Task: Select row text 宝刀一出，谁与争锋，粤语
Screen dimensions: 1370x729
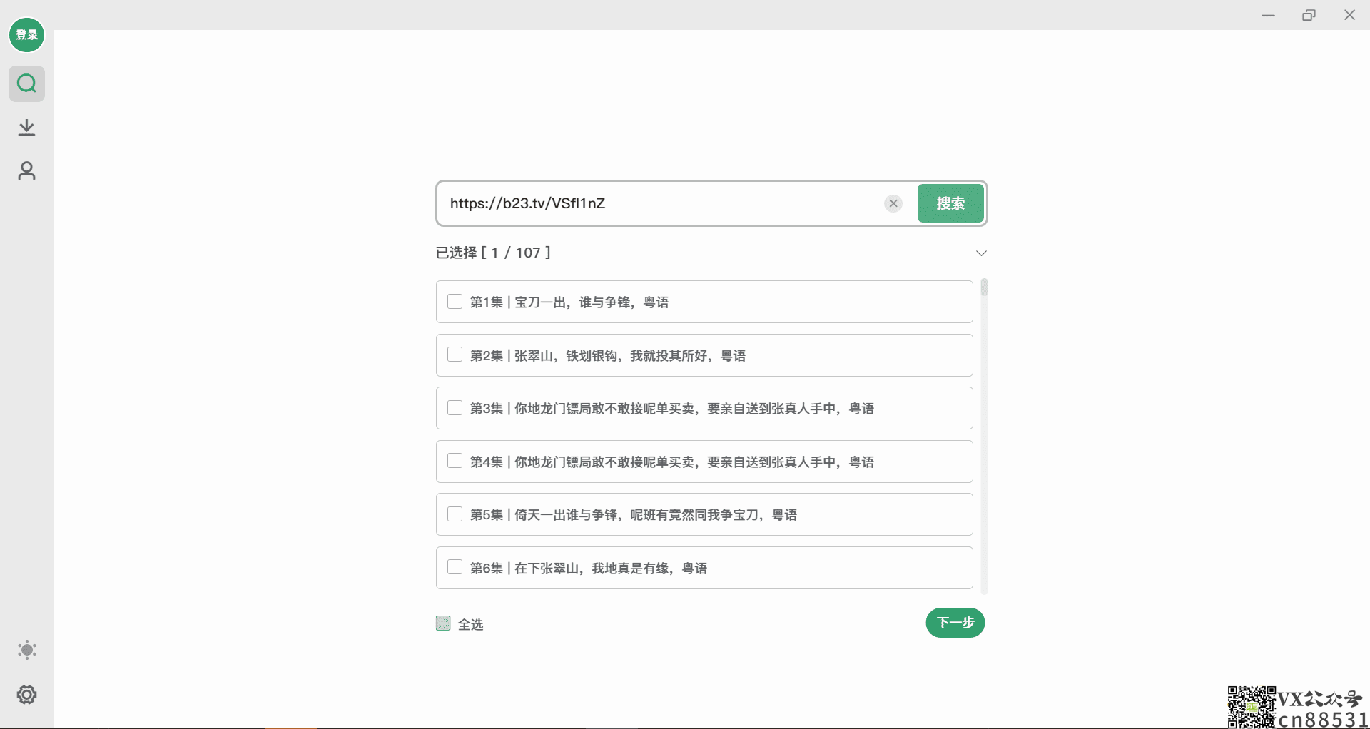Action: tap(592, 302)
